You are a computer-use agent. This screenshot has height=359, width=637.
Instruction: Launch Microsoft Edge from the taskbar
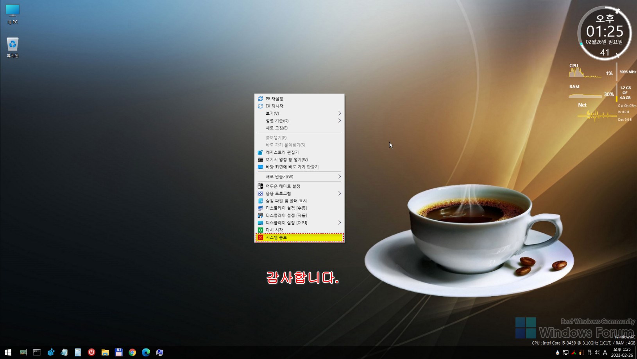[x=146, y=352]
